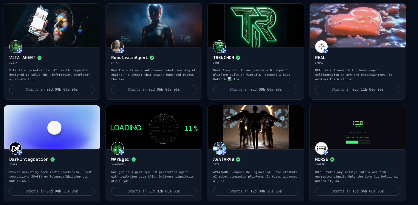Viewport: 418px width, 205px height.
Task: Click the verified badge beside DarkIntegration
Action: (x=52, y=159)
